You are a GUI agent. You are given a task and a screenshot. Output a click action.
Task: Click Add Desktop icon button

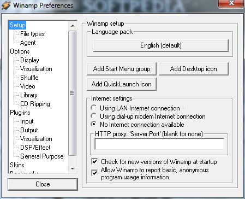click(194, 69)
